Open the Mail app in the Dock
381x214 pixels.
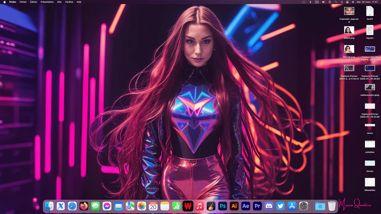point(118,206)
